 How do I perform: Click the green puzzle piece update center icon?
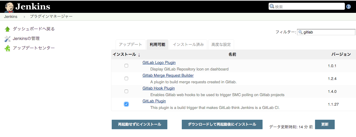click(x=7, y=48)
